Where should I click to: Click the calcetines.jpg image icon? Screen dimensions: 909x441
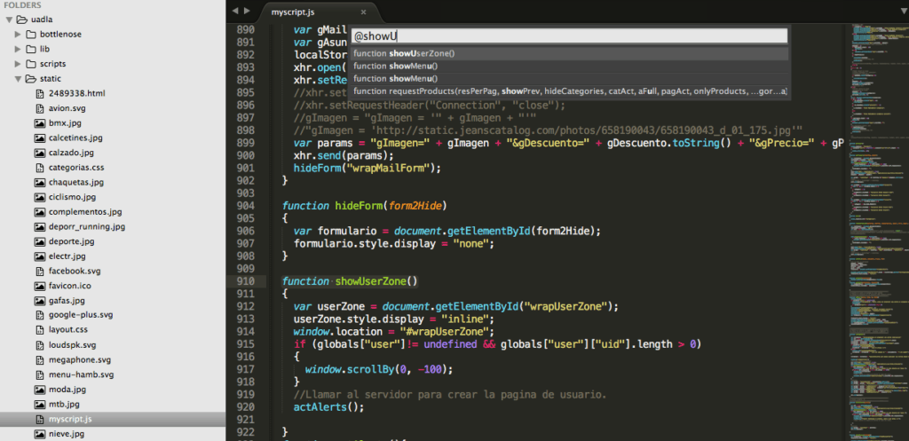(39, 138)
